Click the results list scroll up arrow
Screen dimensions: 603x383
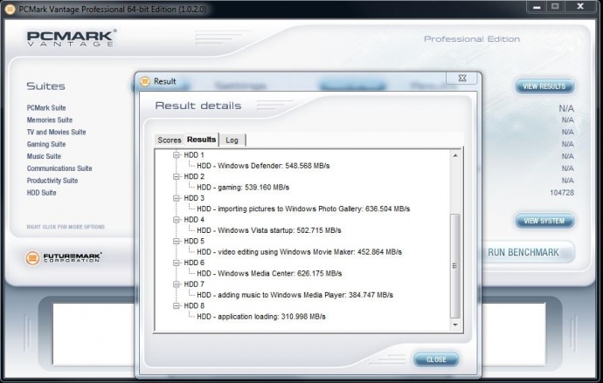[455, 155]
